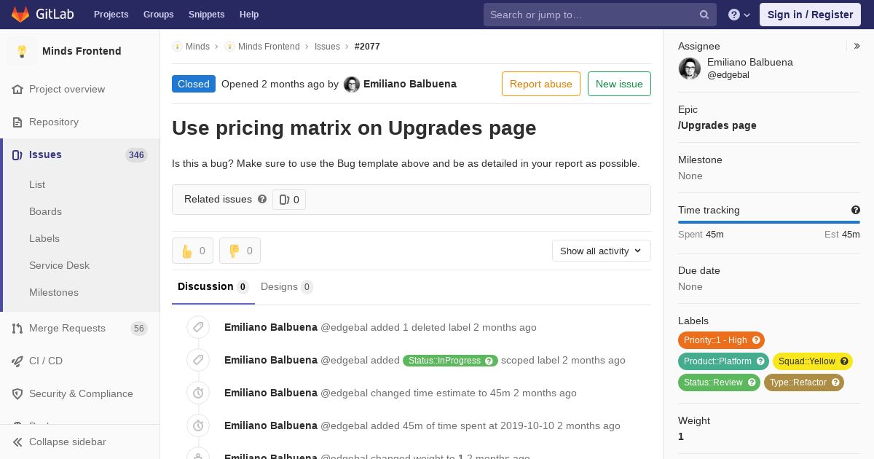This screenshot has height=459, width=874.
Task: Click the thumbs up reaction
Action: tap(192, 251)
